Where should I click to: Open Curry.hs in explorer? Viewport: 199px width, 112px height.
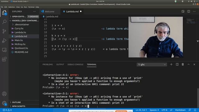tap(24, 28)
